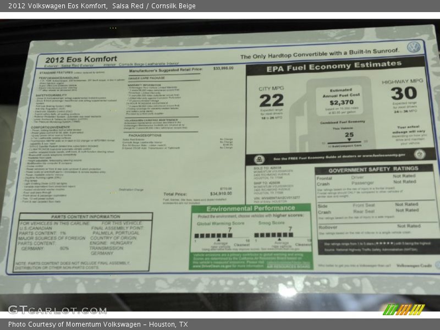Click the 'Volkswagen Credit' text at bottom right
440x330 pixels.
click(414, 266)
